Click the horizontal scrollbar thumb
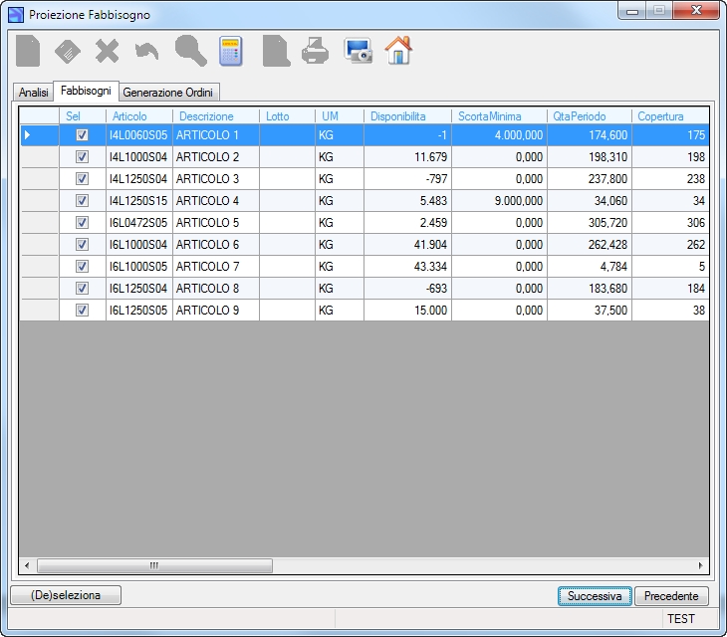 pos(154,565)
